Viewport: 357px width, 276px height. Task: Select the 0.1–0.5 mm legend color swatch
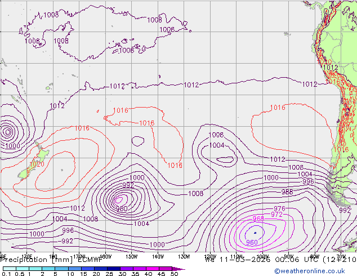[x=10, y=269]
